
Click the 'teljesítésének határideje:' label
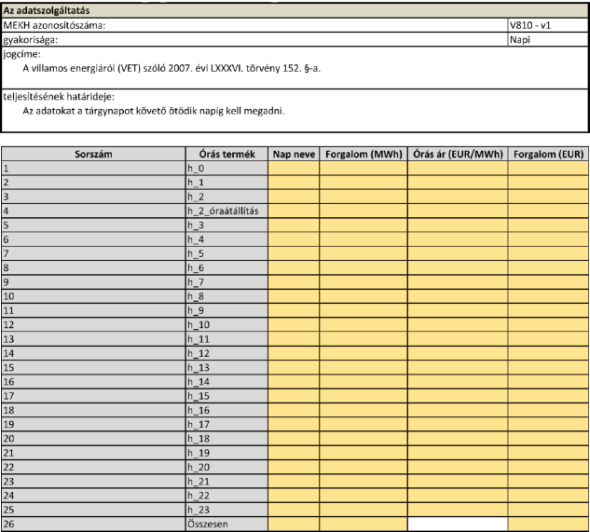[59, 97]
